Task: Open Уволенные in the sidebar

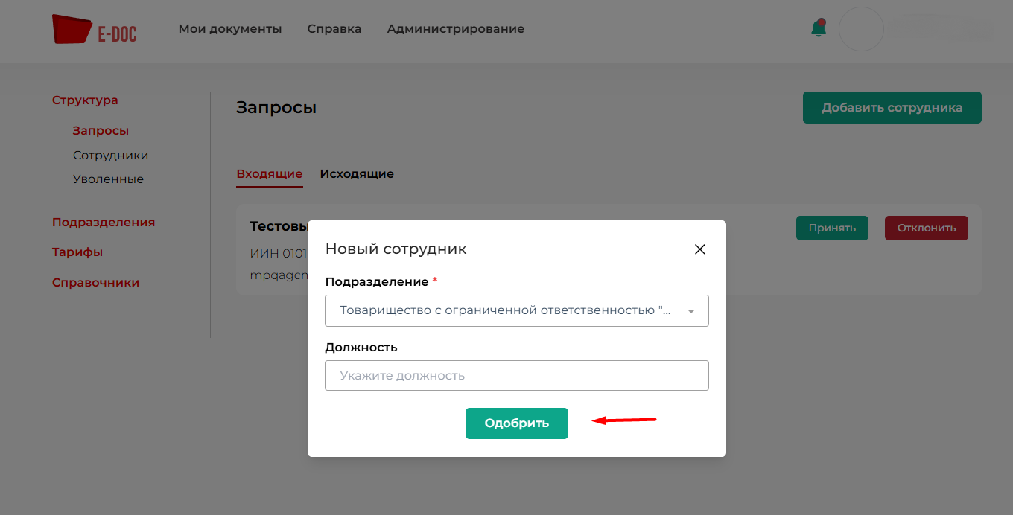Action: (x=108, y=179)
